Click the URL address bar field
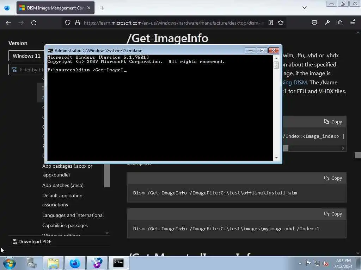Image resolution: width=361 pixels, height=270 pixels. coord(174,23)
